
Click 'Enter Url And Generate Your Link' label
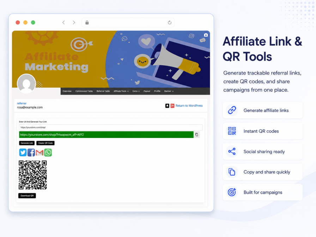pos(33,122)
